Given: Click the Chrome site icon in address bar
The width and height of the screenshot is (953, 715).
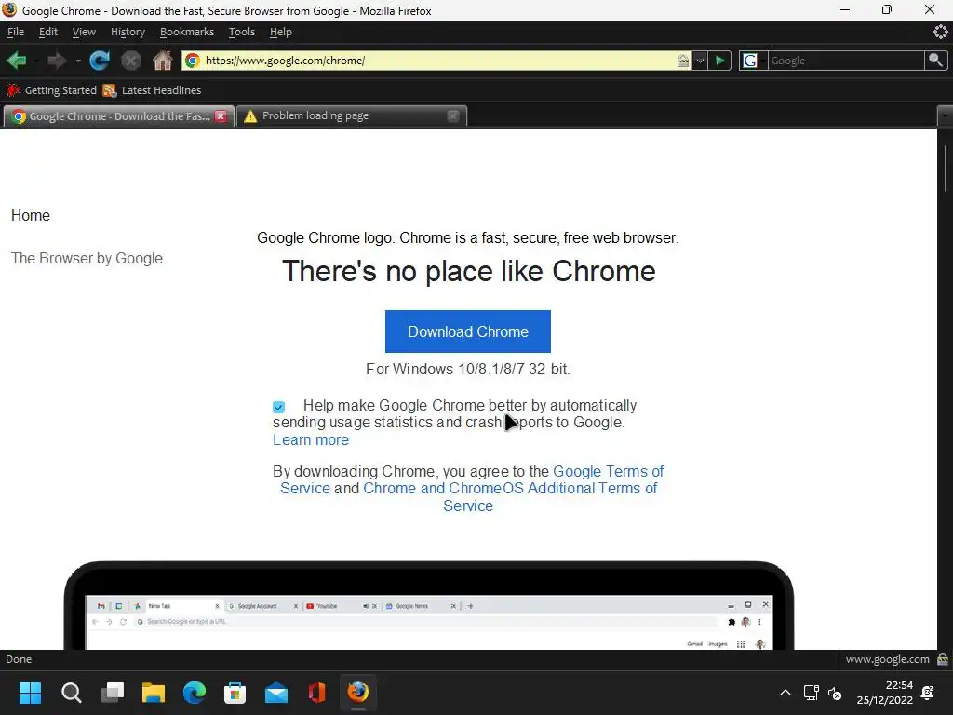Looking at the screenshot, I should 193,61.
